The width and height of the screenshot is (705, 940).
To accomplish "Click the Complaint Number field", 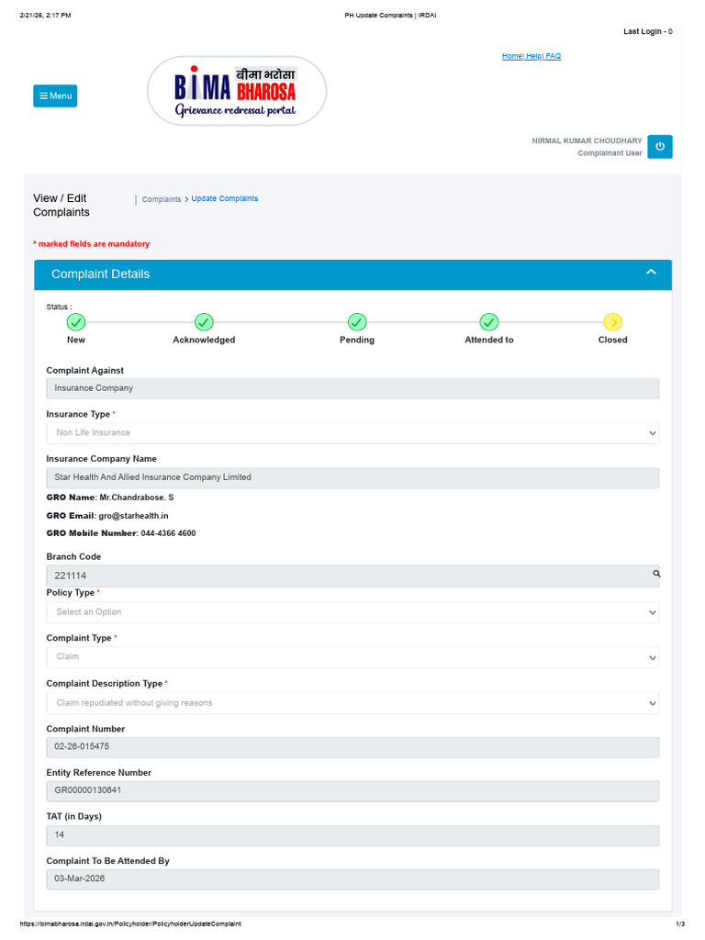I will 352,747.
